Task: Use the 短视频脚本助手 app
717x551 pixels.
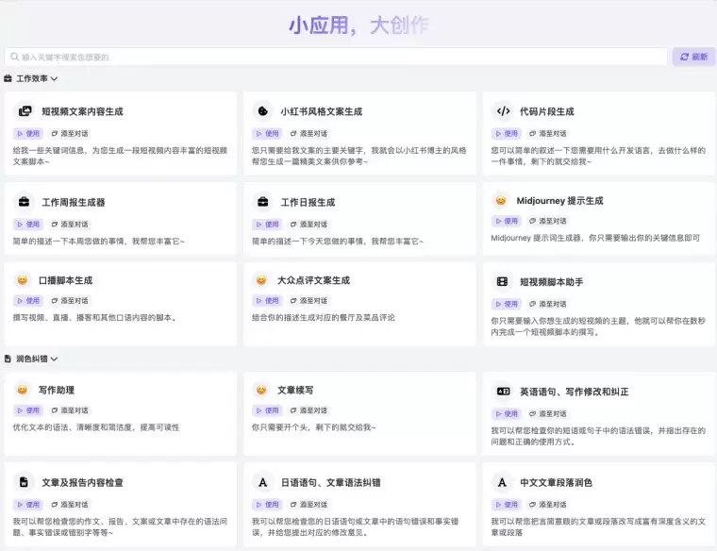Action: [507, 304]
